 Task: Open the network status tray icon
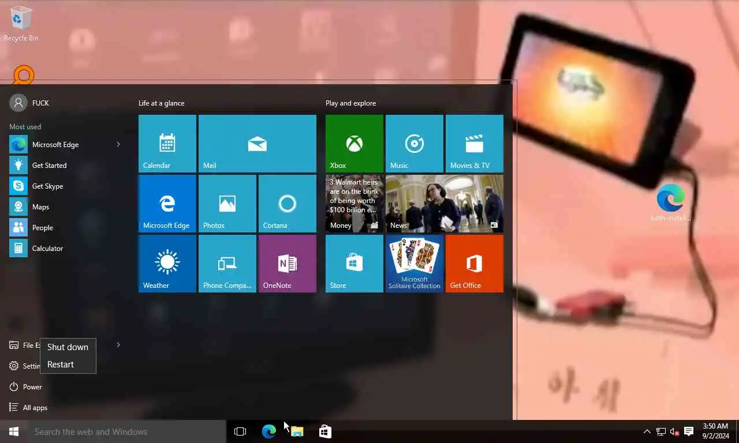tap(661, 431)
